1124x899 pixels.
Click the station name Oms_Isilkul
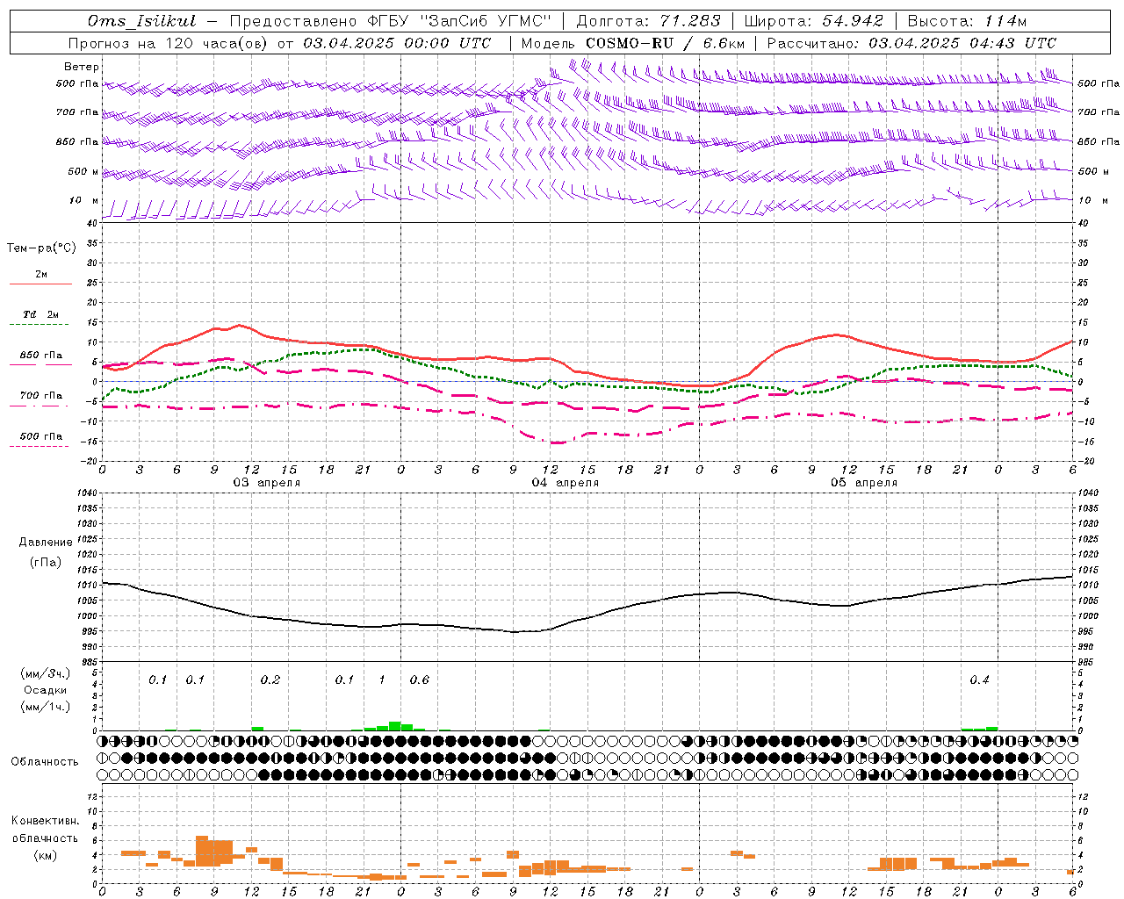[142, 21]
